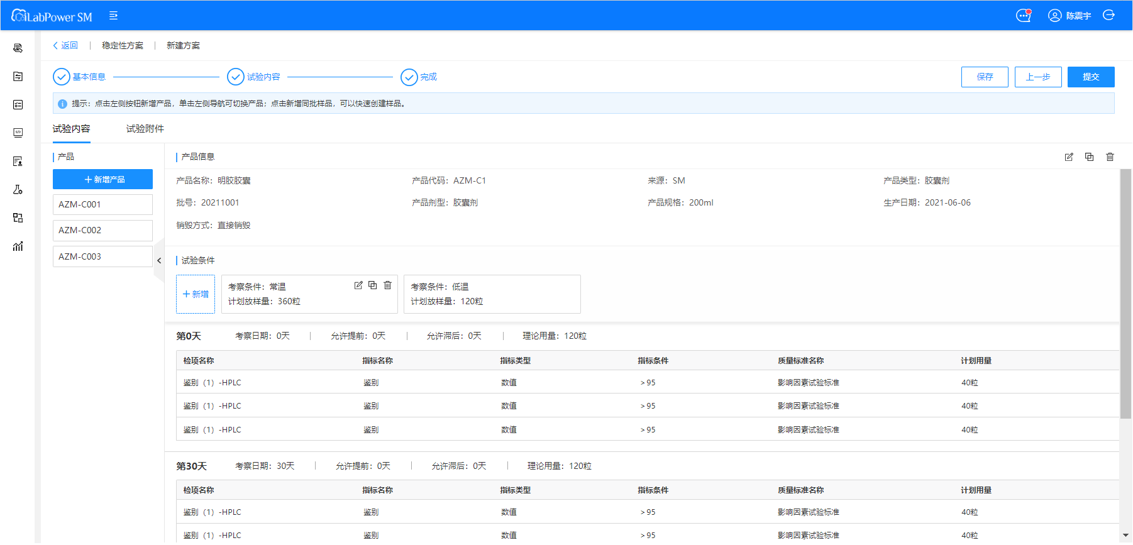Screen dimensions: 1133x545
Task: Click the 基本信息 step label
Action: pyautogui.click(x=89, y=77)
